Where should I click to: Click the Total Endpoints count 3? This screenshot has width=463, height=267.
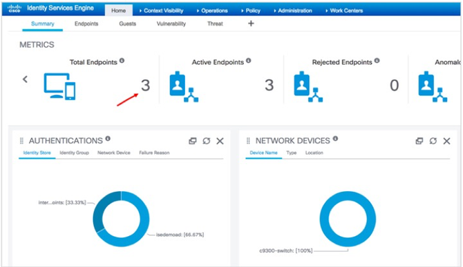[145, 86]
